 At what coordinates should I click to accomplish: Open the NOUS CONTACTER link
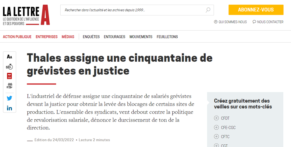(270, 22)
